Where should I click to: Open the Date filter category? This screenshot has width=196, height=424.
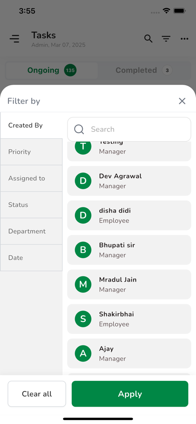(x=31, y=258)
